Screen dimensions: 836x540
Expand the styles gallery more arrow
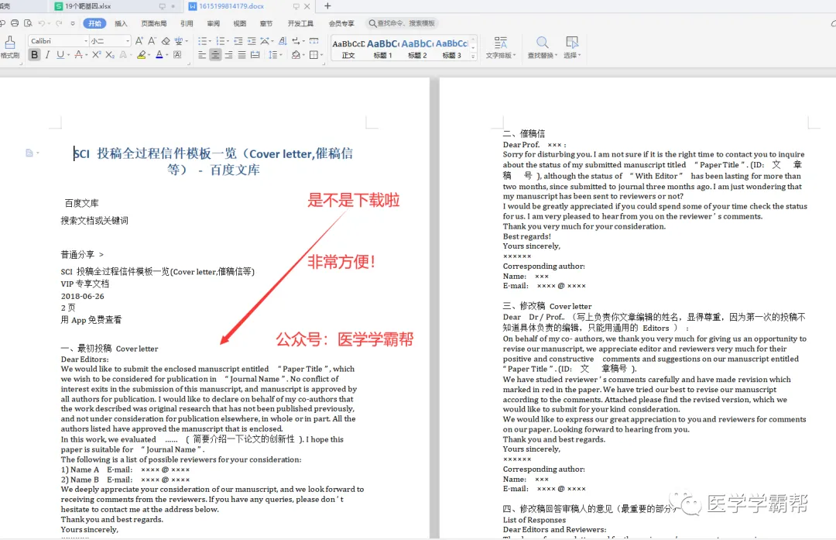coord(473,56)
